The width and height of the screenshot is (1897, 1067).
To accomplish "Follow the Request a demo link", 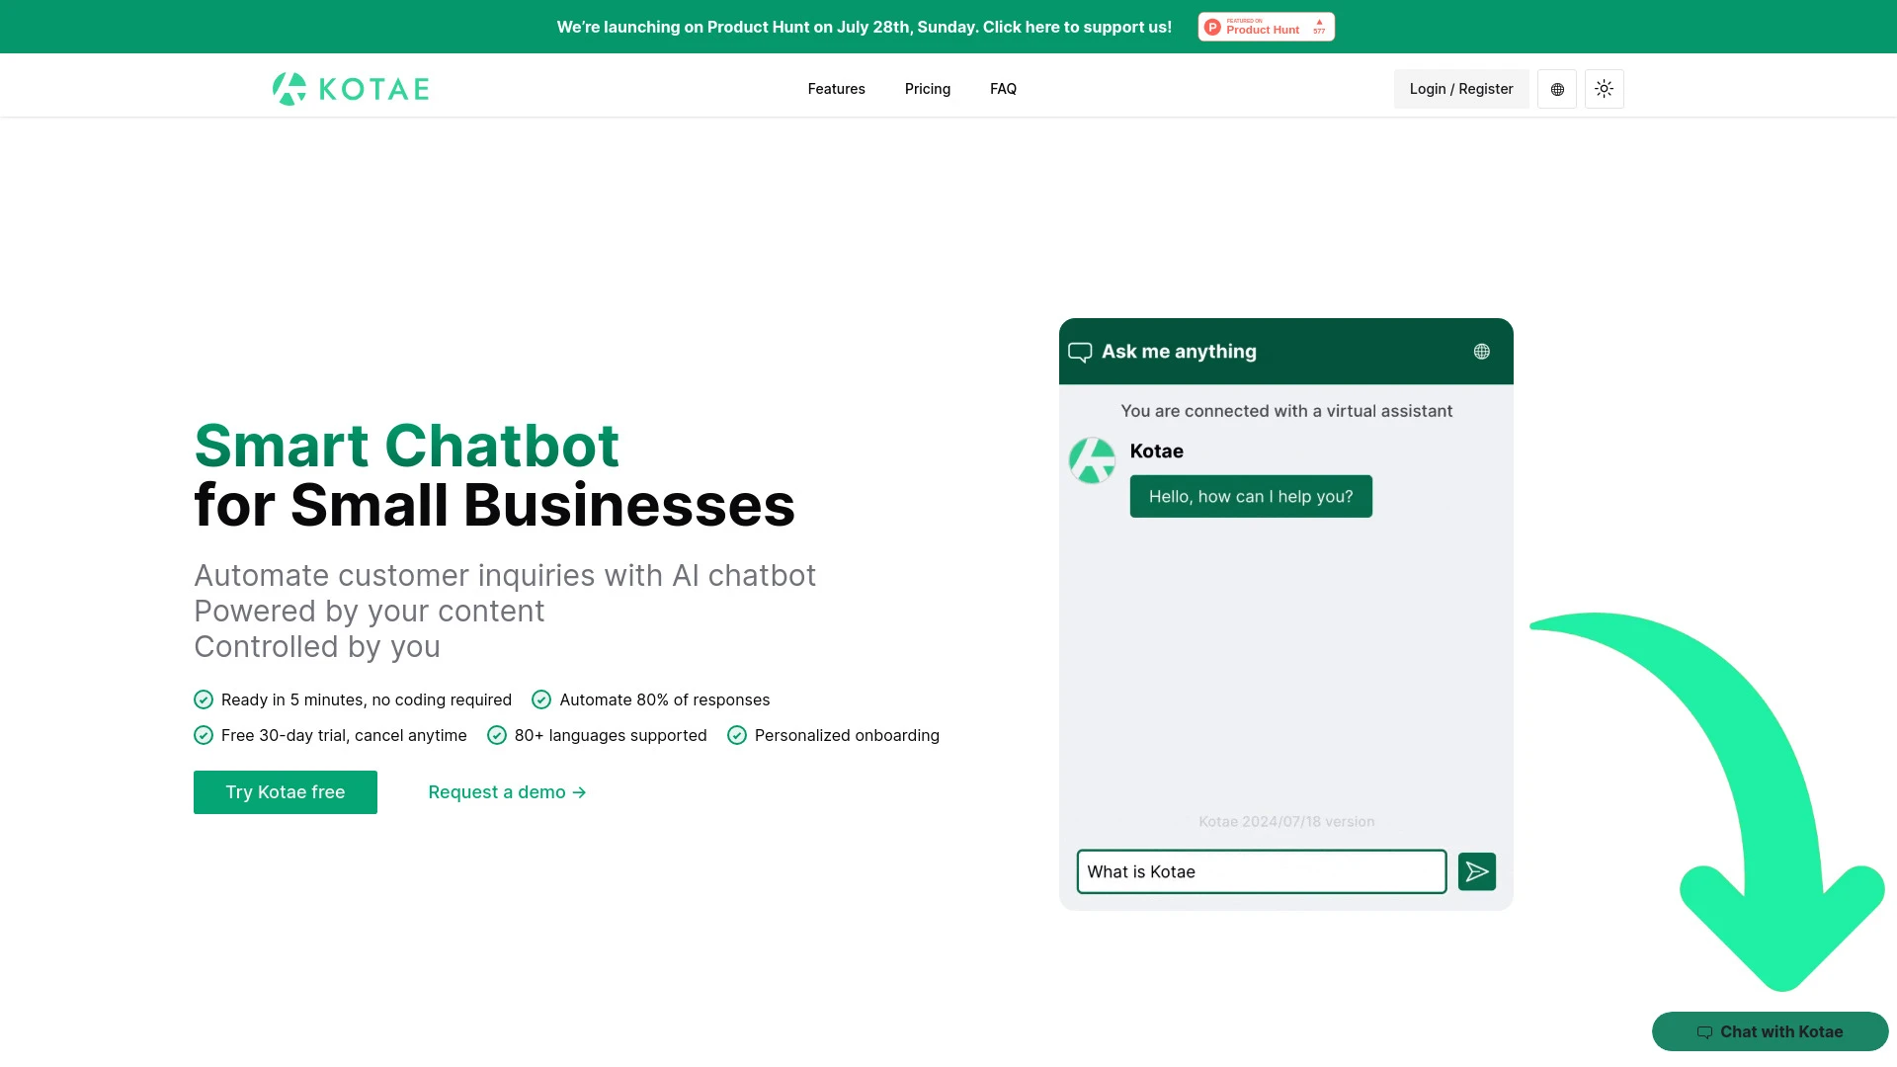I will (x=507, y=792).
